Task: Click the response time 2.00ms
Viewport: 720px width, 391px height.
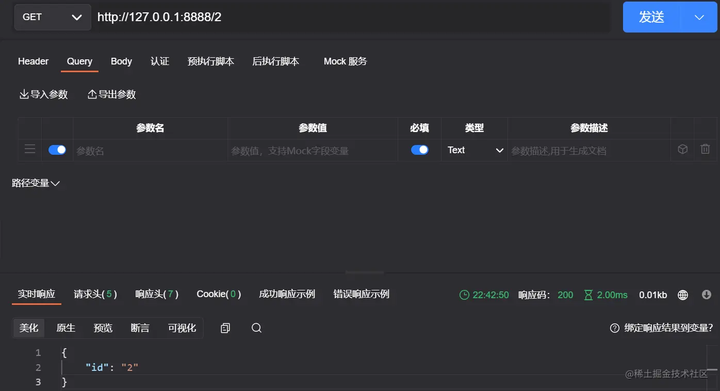Action: [x=612, y=295]
